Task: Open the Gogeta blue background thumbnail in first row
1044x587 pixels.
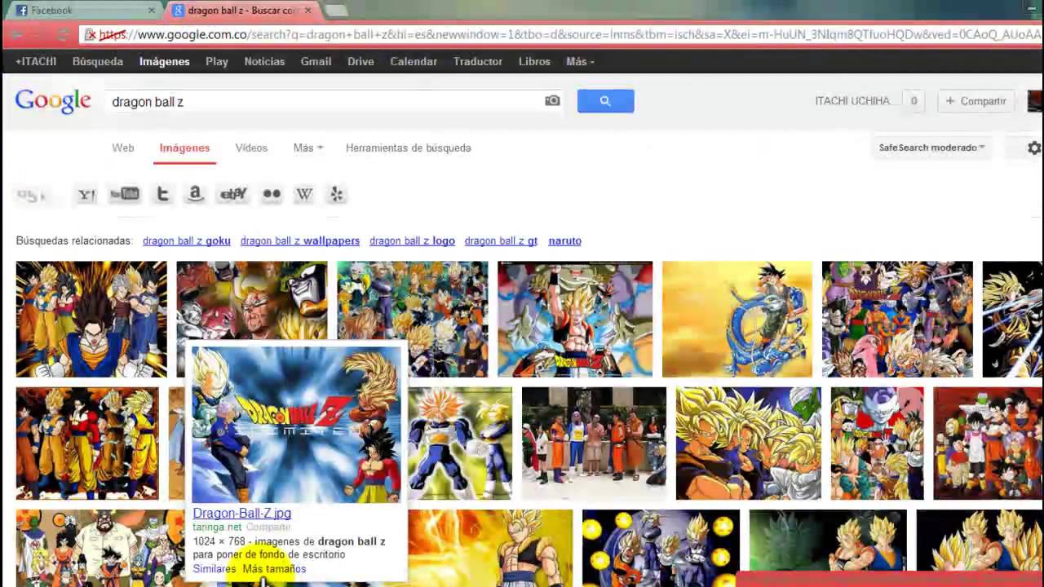Action: pos(575,319)
